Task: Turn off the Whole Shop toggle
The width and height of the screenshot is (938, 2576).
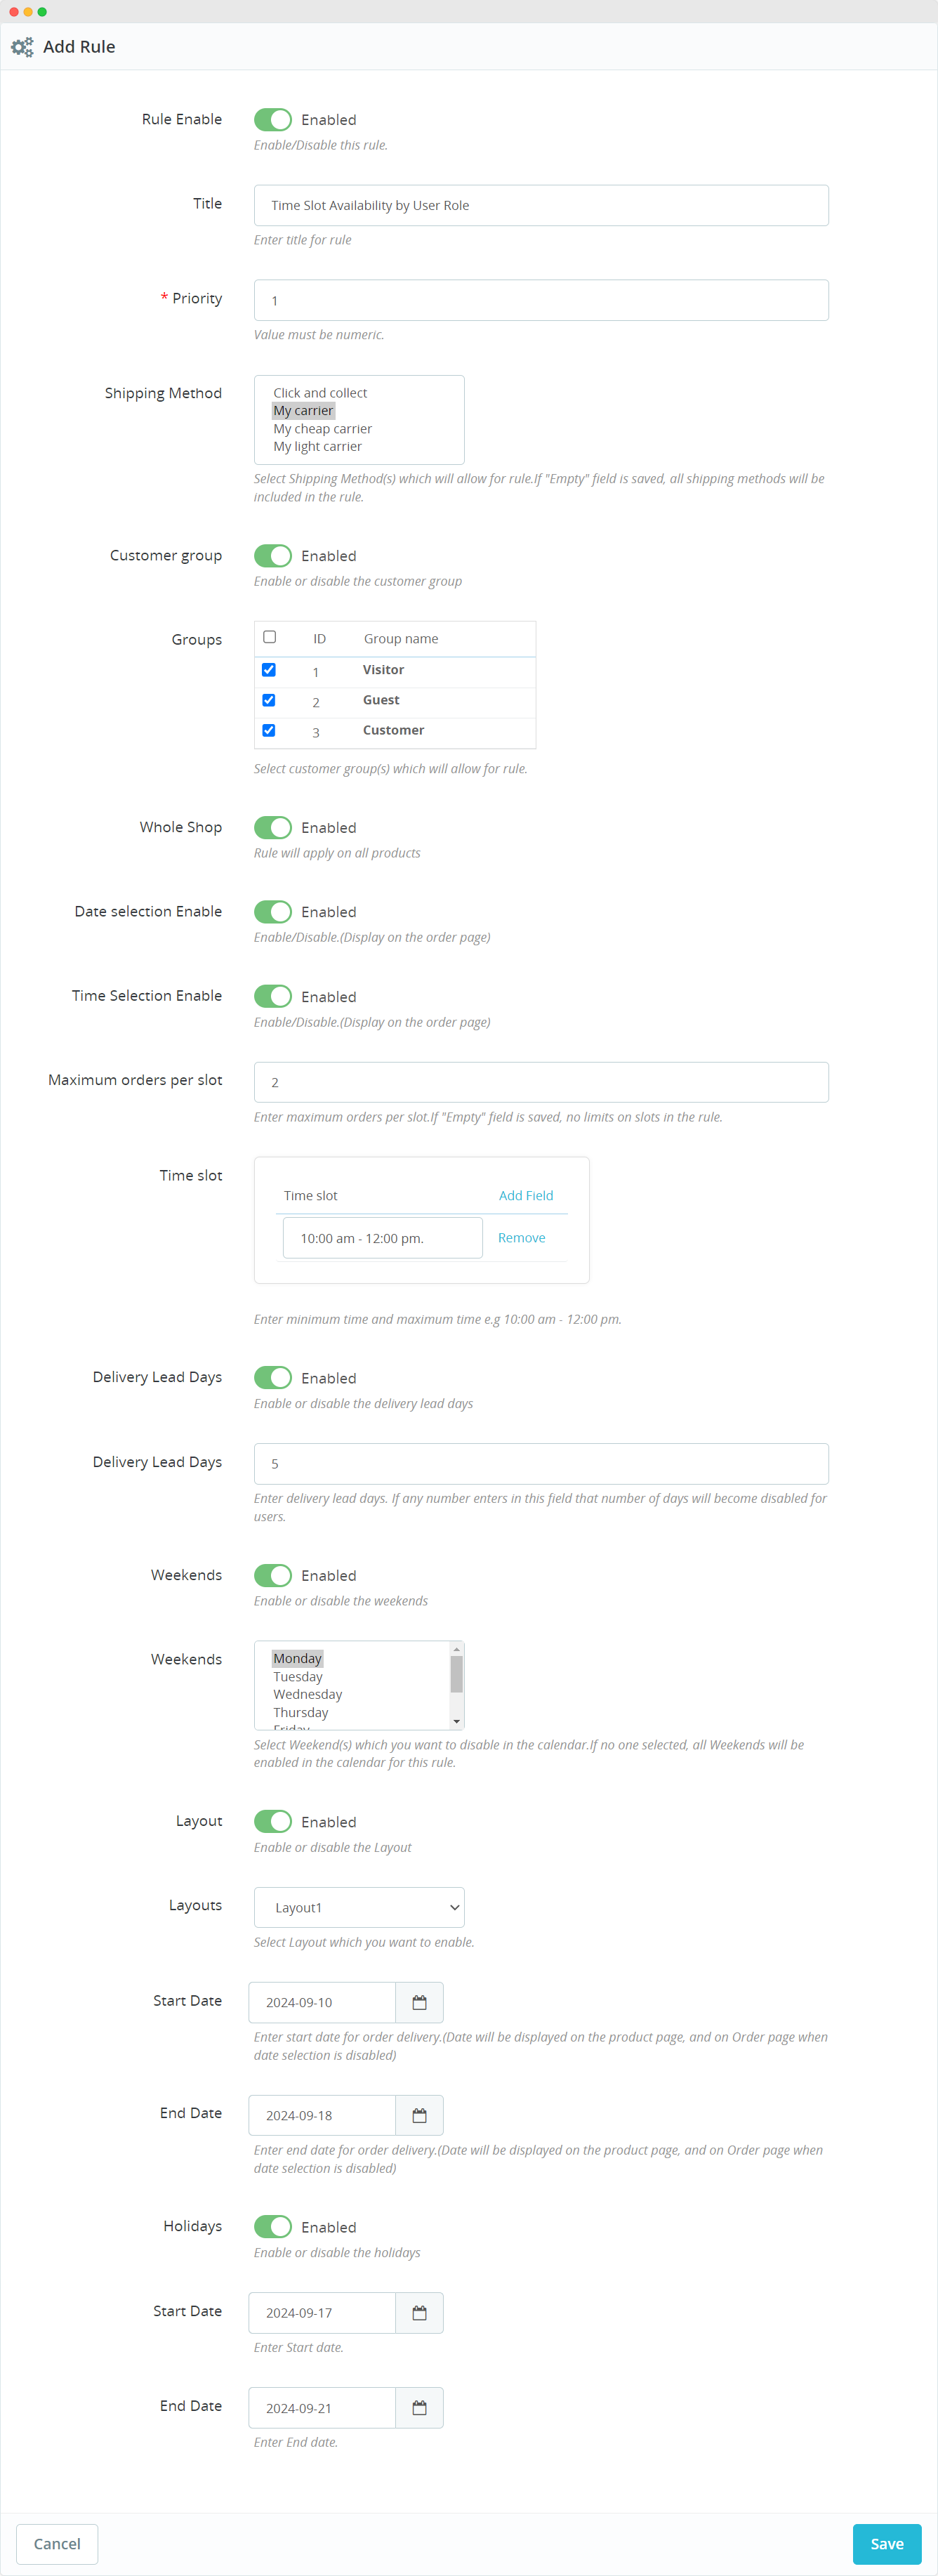Action: [272, 828]
